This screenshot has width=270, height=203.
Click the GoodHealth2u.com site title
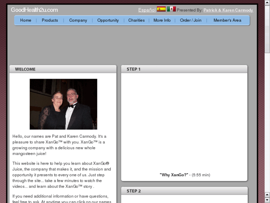tap(35, 10)
